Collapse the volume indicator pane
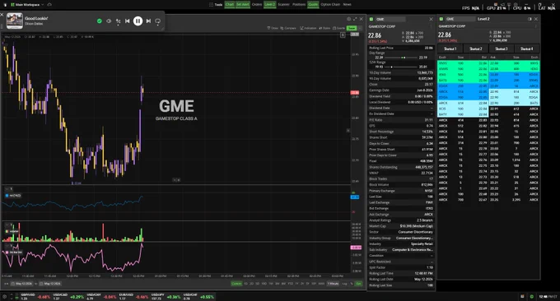The width and height of the screenshot is (560, 301). (7, 225)
